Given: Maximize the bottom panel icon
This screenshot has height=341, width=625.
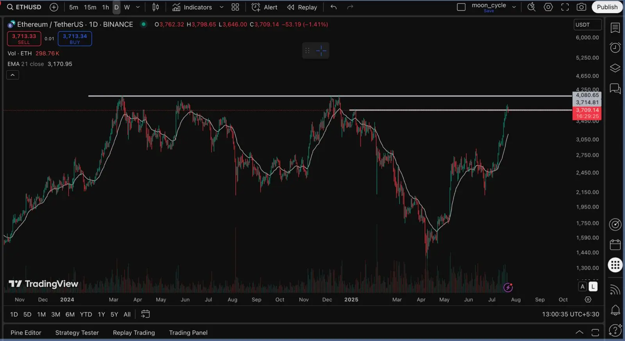Looking at the screenshot, I should tap(595, 332).
